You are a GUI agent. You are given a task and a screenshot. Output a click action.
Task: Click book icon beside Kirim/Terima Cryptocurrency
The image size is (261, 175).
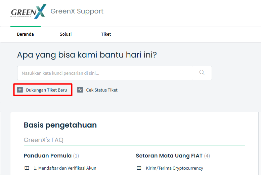coord(139,168)
